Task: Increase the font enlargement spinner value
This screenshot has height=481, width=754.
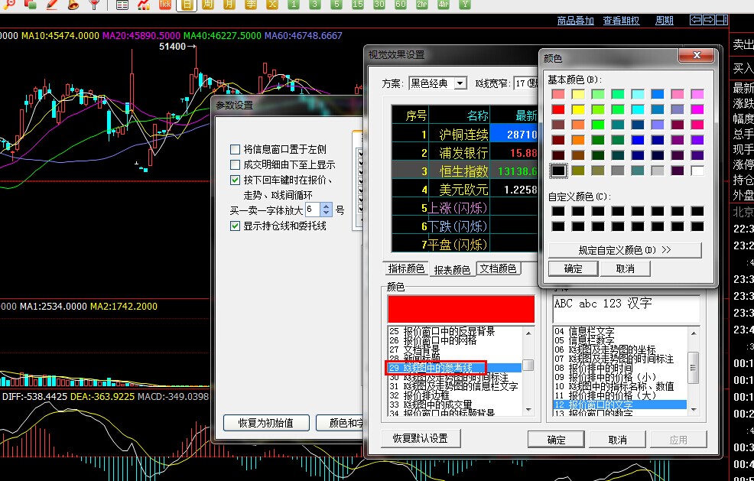Action: pos(327,206)
